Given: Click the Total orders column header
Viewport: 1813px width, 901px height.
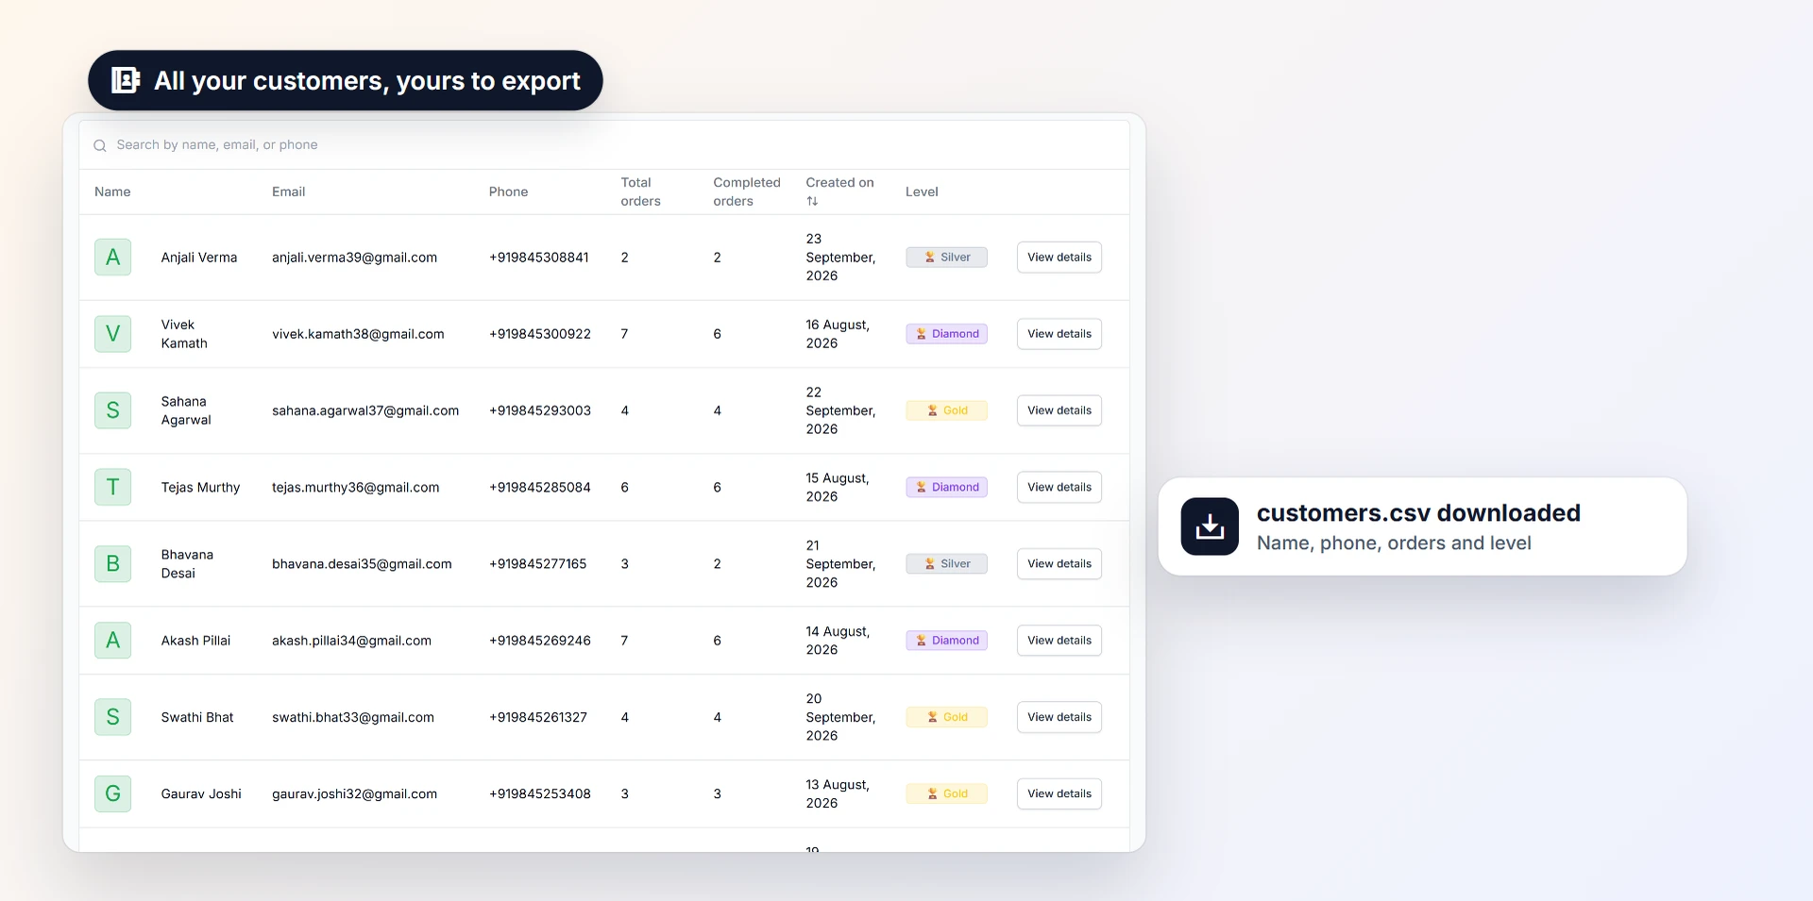Looking at the screenshot, I should (640, 192).
